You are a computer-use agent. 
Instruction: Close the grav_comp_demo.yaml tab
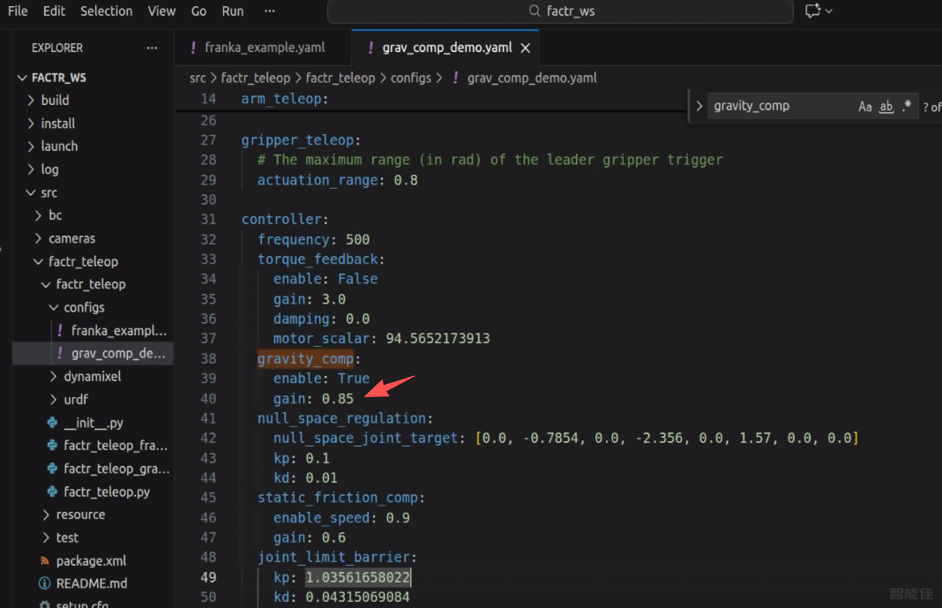click(x=525, y=48)
